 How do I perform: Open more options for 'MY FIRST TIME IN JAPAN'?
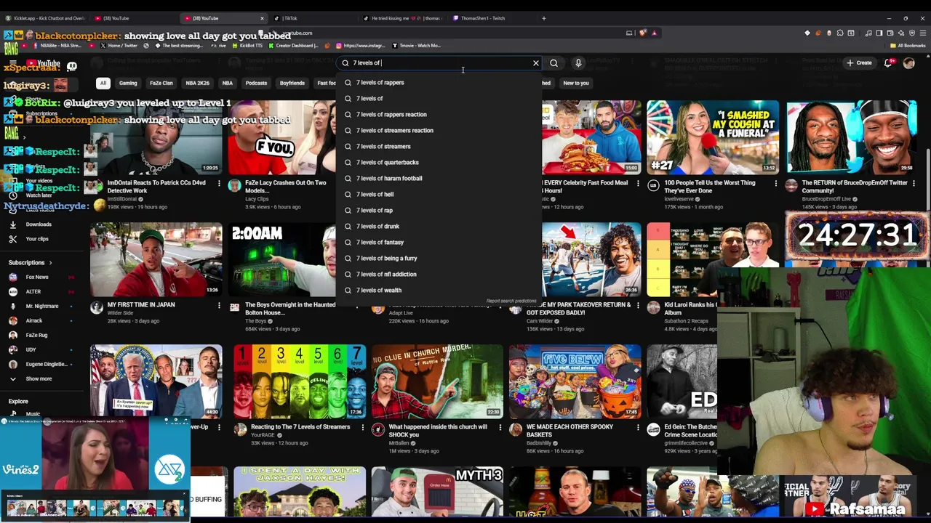click(219, 306)
